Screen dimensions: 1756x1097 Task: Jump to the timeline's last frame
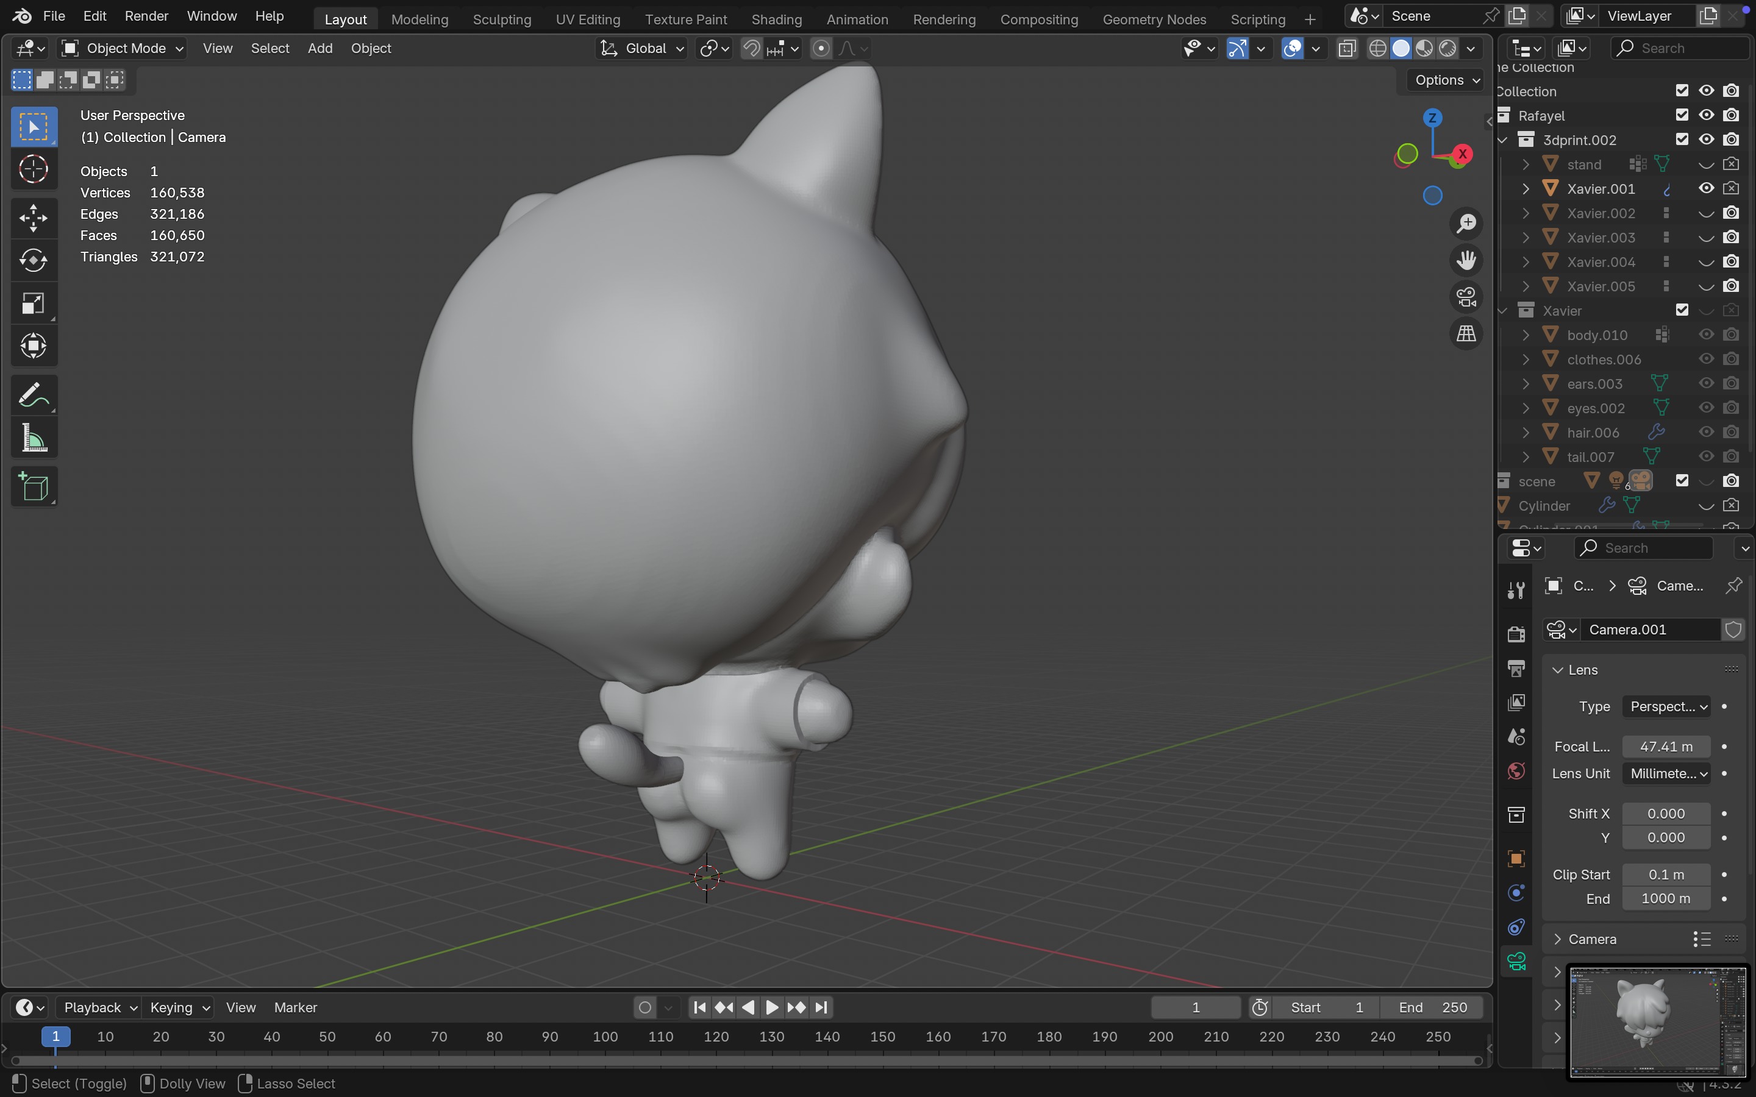[x=821, y=1008]
